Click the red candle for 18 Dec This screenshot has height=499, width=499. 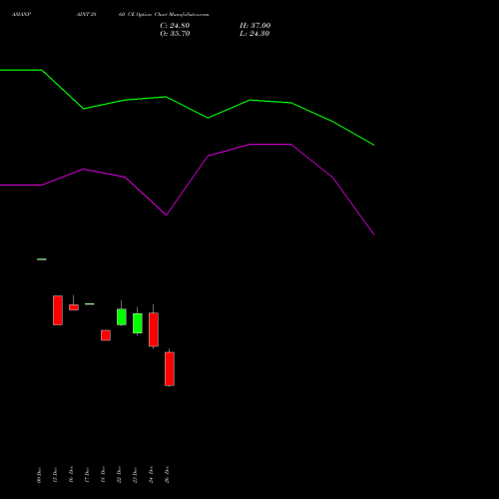pos(106,335)
